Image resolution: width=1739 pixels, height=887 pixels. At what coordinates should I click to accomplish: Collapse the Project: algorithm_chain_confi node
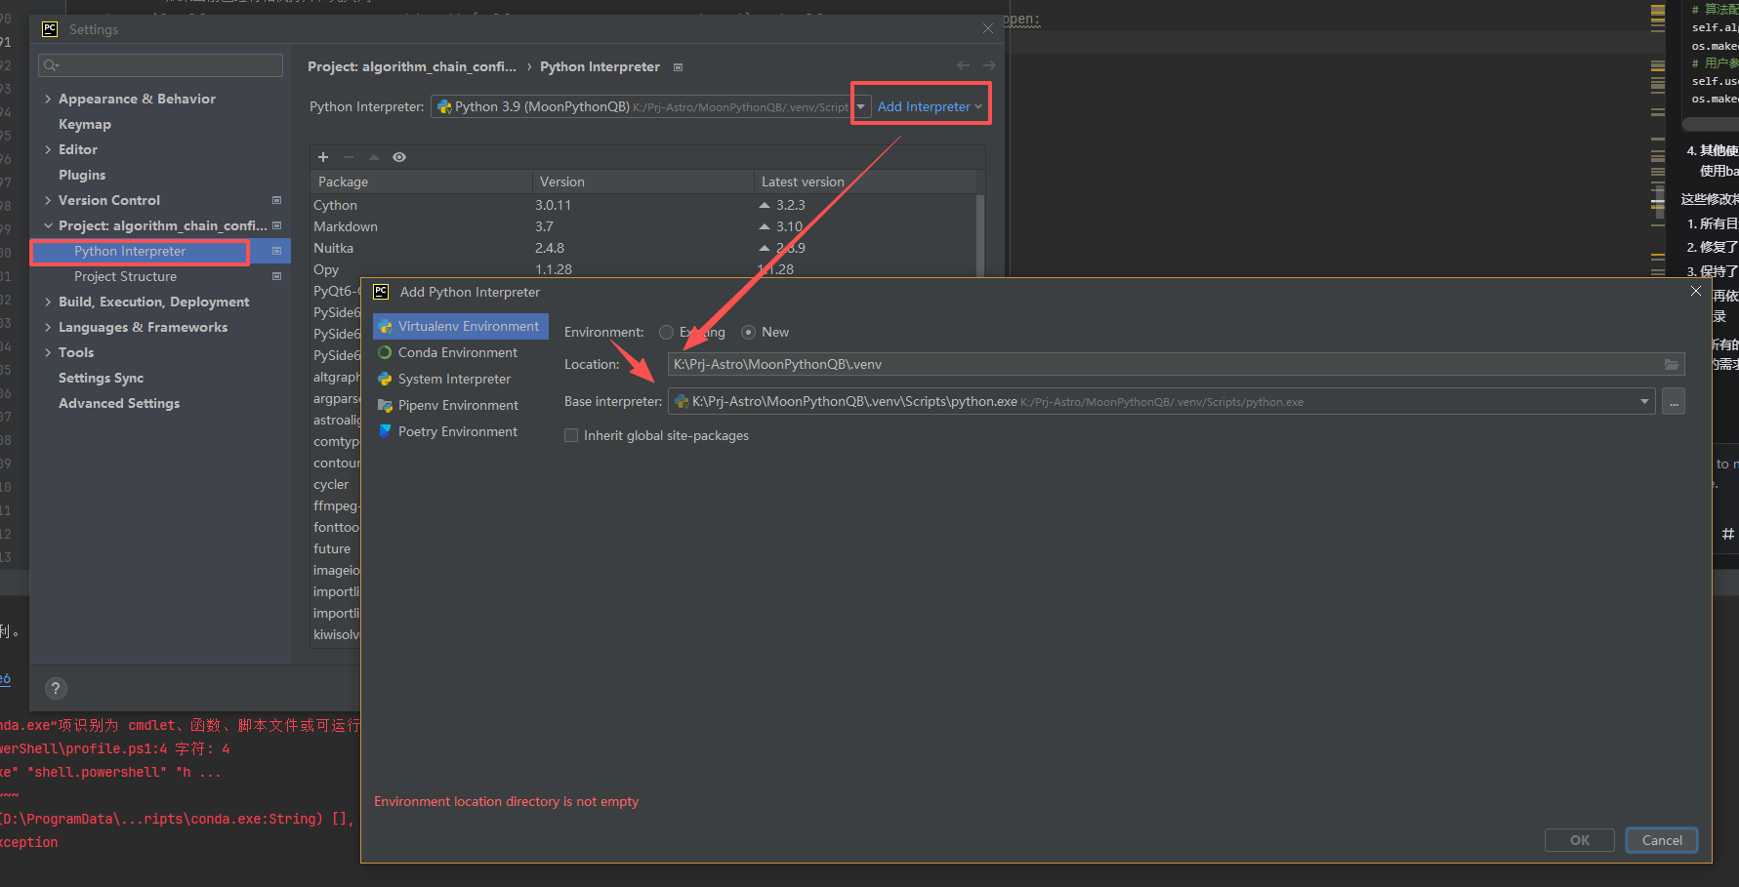click(48, 225)
